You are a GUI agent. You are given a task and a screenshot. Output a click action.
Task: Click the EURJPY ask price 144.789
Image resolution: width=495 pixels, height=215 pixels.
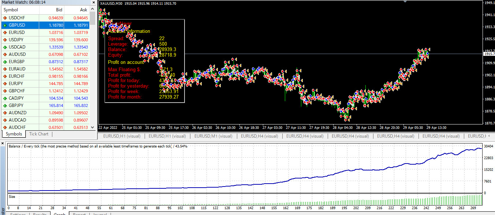(x=81, y=84)
